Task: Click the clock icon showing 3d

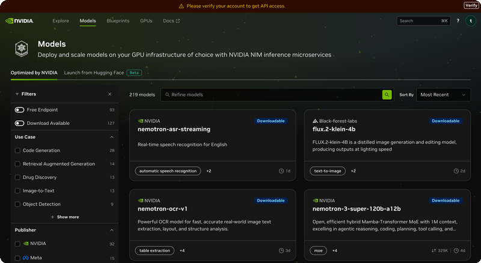Action: tap(281, 250)
